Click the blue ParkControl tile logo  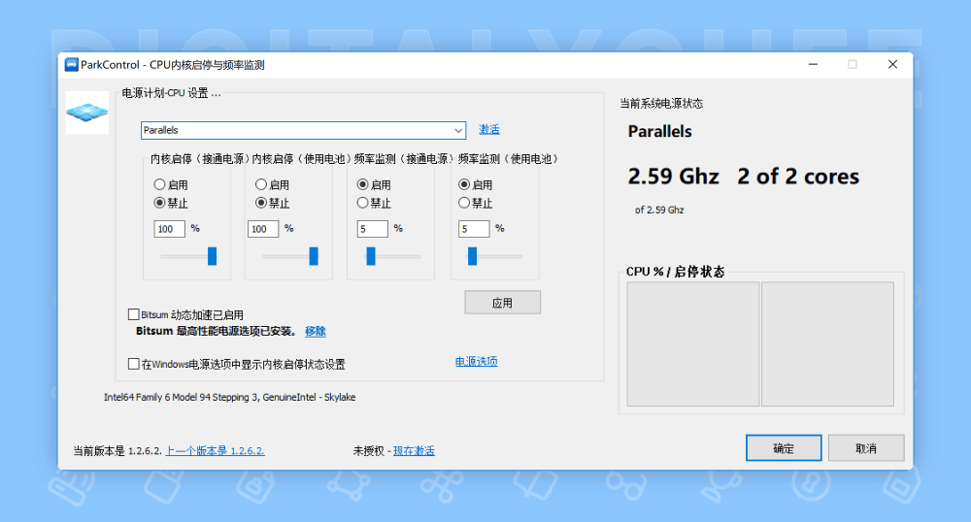[87, 113]
